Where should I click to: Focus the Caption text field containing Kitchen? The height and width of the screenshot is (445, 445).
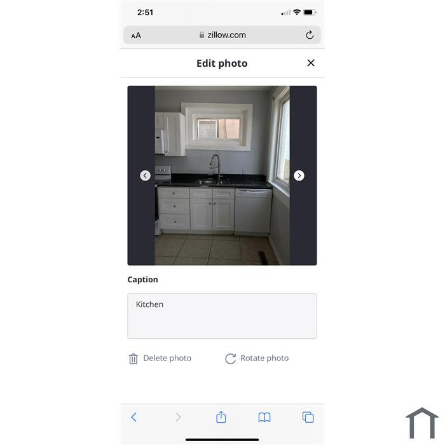click(x=222, y=316)
